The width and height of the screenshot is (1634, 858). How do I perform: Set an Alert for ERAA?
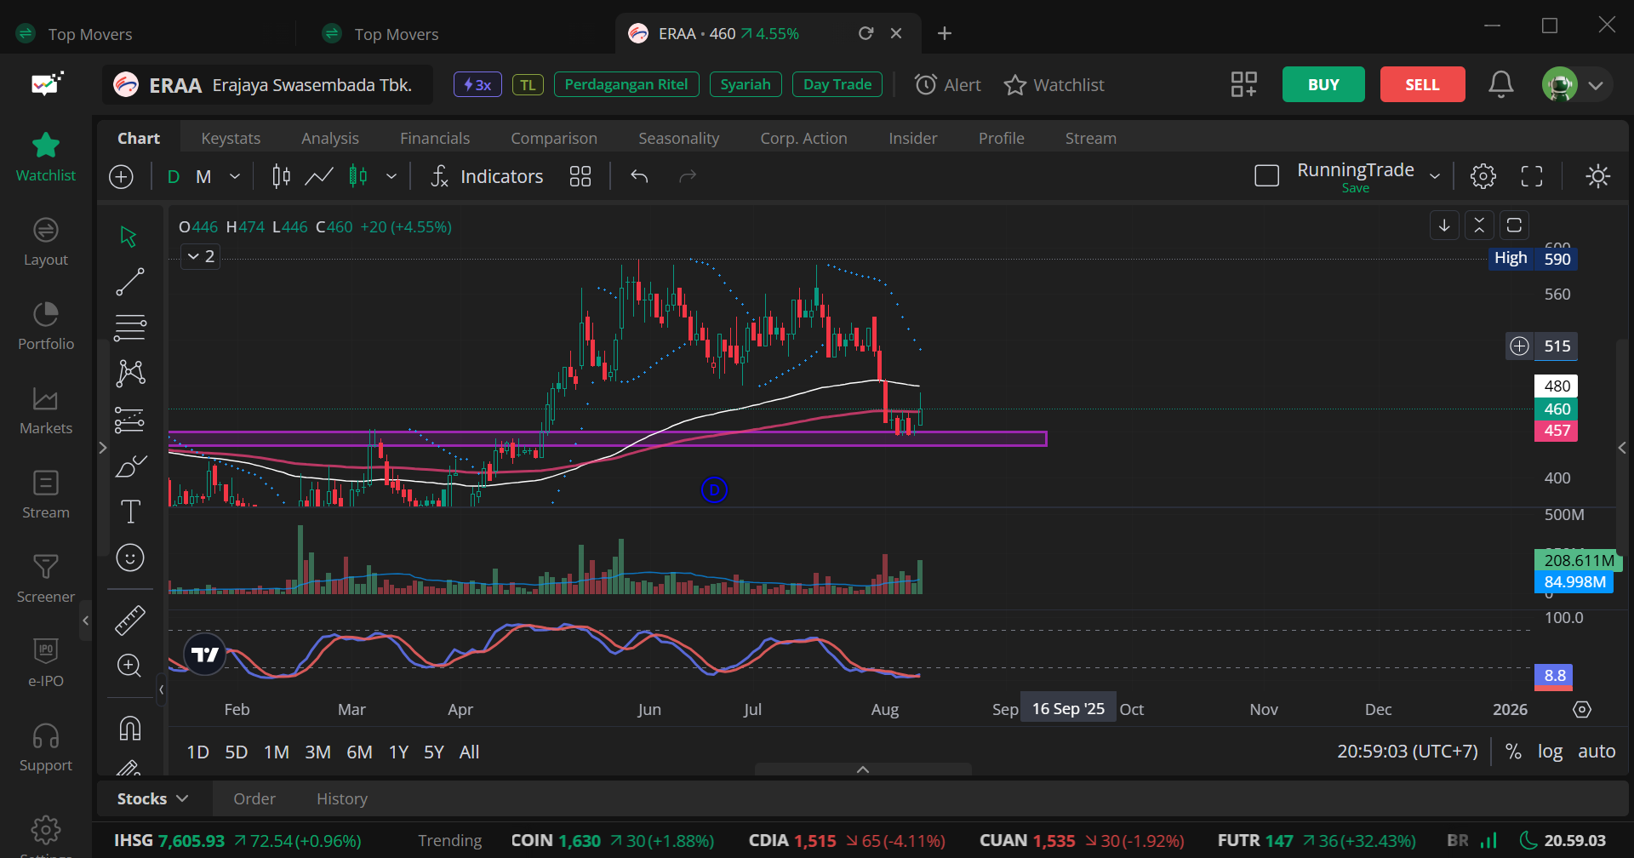tap(948, 84)
